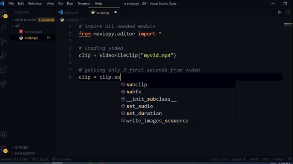293x164 pixels.
Task: Open the Live Share view icon
Action: coord(4,83)
